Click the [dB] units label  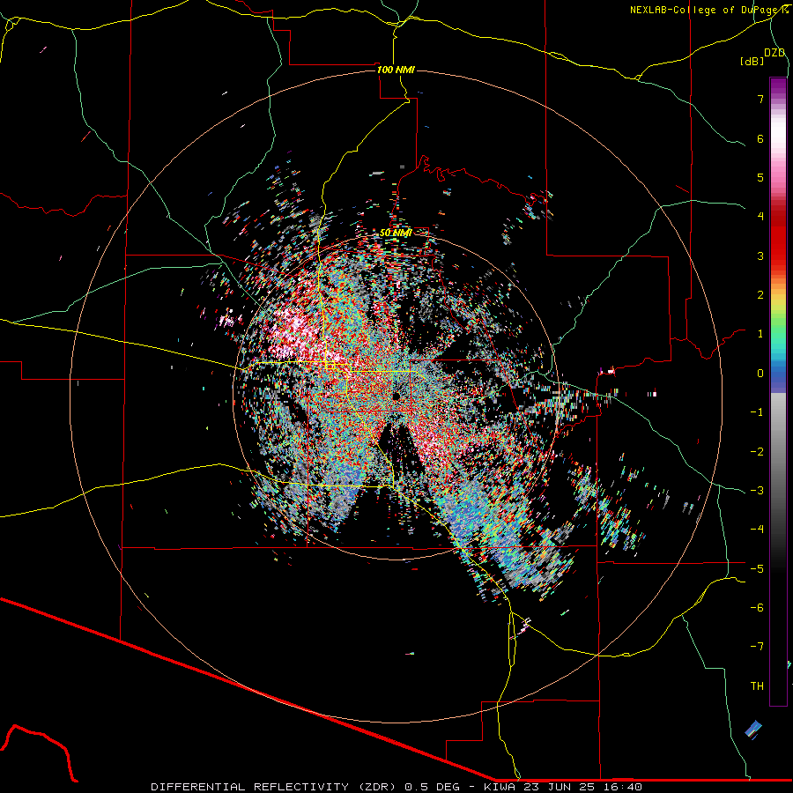coord(752,61)
